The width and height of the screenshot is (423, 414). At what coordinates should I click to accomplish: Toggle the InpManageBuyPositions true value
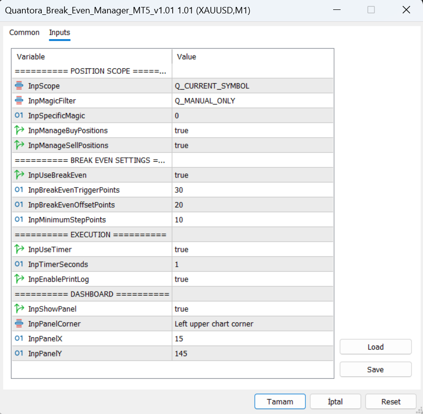coord(253,130)
